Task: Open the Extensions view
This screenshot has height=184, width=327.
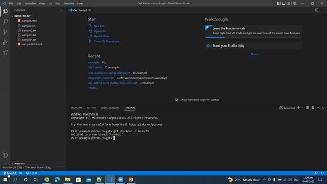Action: click(x=5, y=52)
